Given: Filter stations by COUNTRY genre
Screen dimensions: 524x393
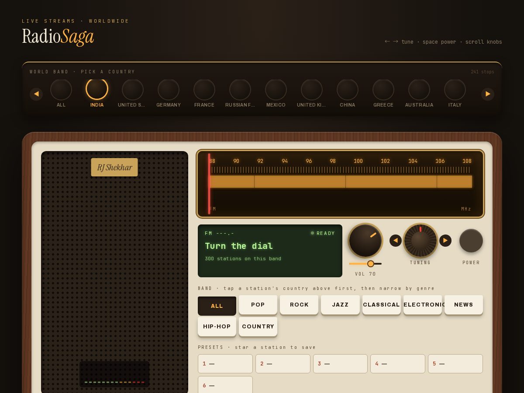Looking at the screenshot, I should 258,327.
